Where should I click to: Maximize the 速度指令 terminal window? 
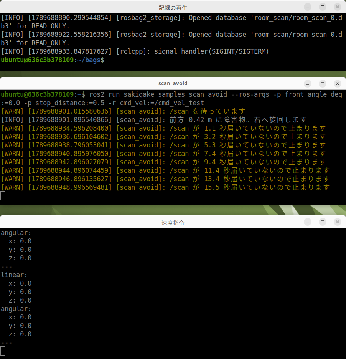(x=323, y=222)
